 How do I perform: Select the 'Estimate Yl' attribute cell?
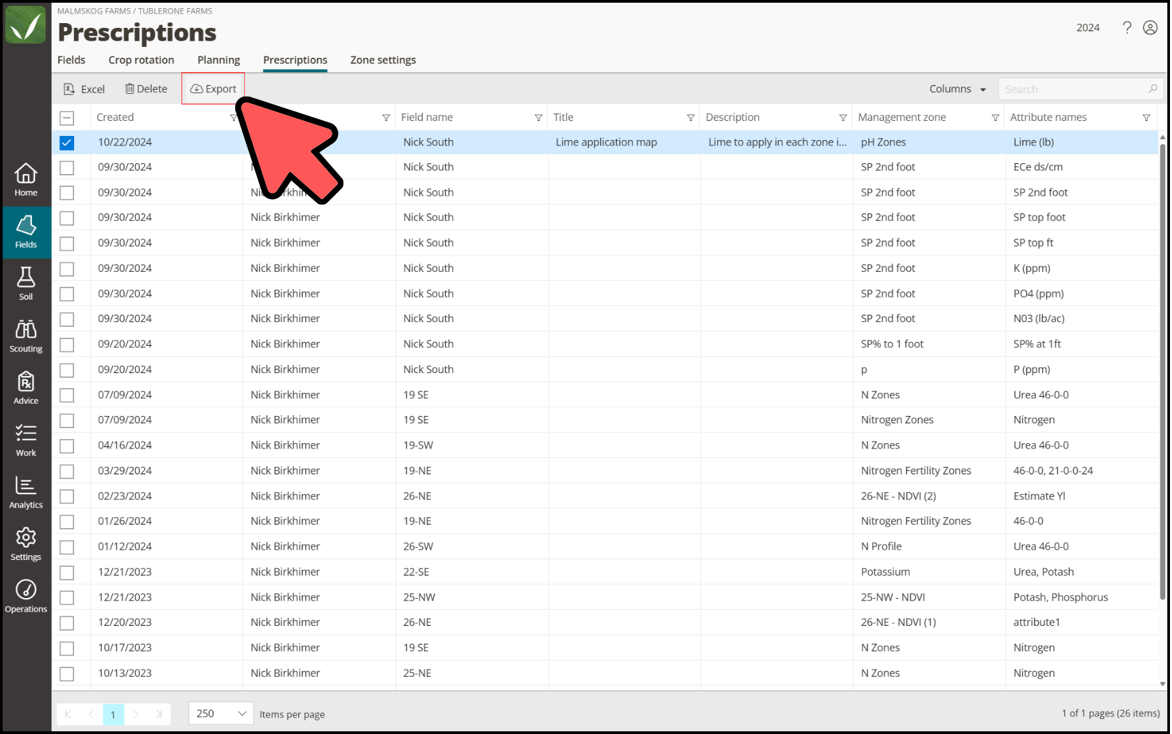click(x=1039, y=496)
